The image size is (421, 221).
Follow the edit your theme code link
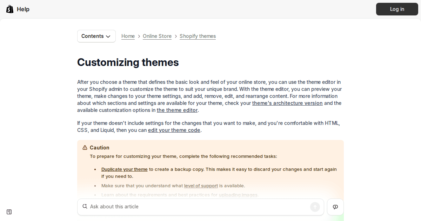pos(174,130)
